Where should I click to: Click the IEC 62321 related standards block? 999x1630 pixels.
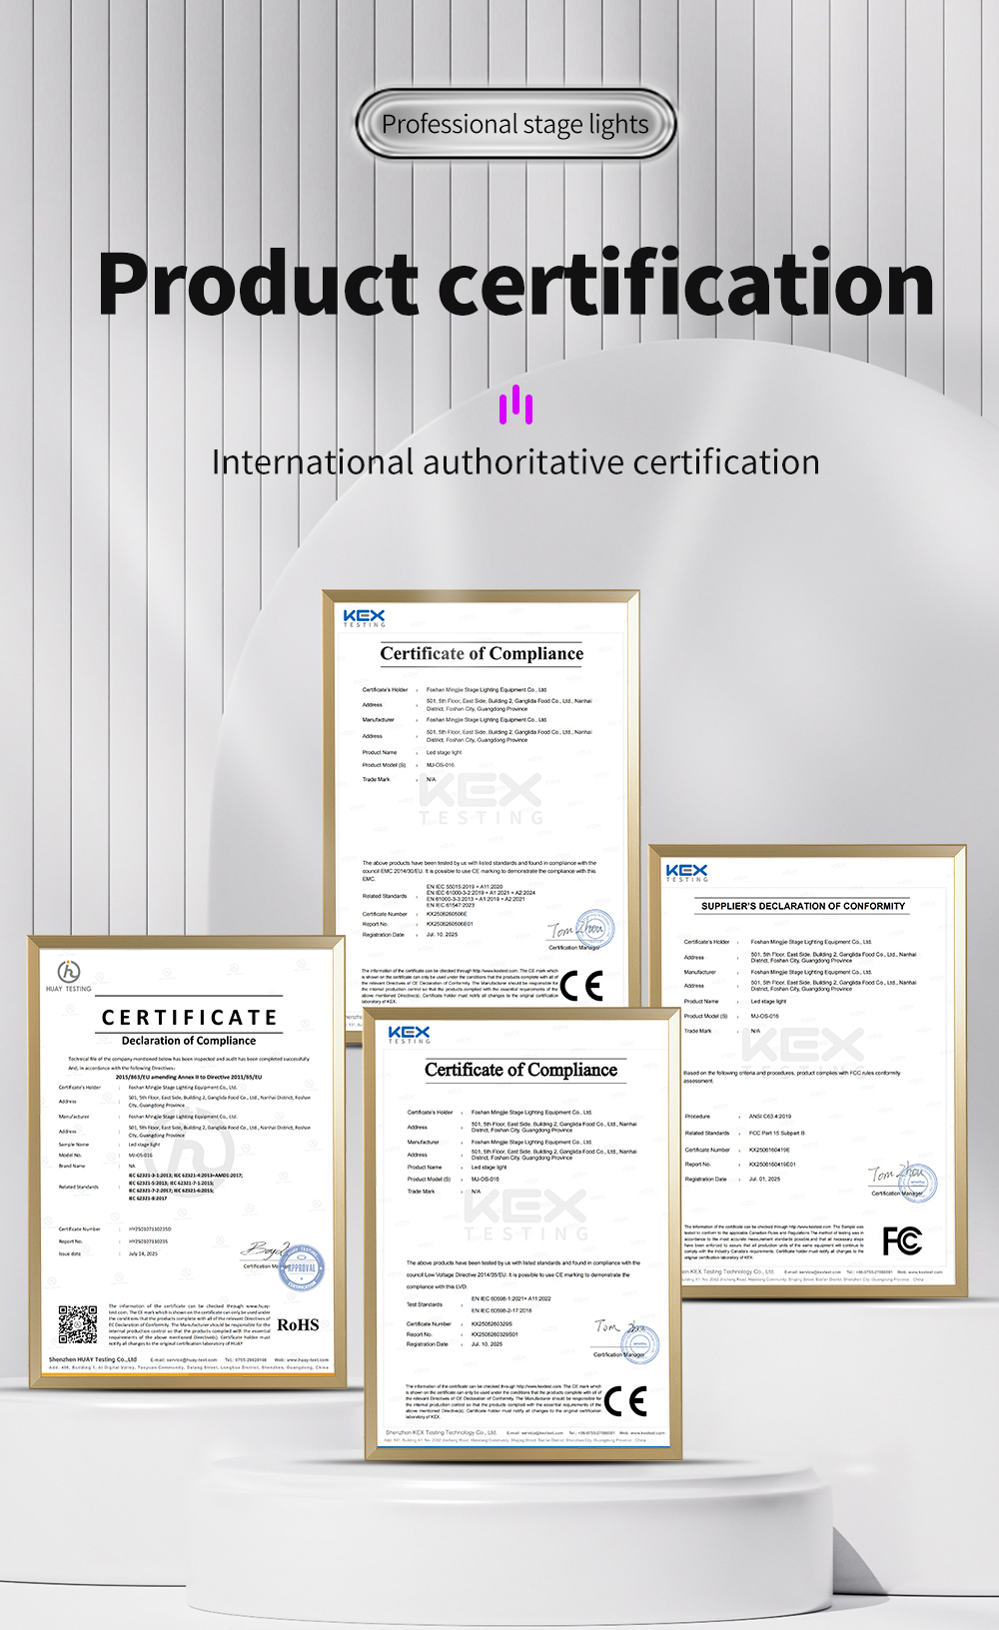pyautogui.click(x=186, y=1187)
